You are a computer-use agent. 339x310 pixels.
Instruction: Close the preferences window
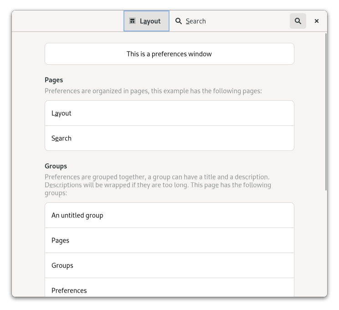pyautogui.click(x=317, y=21)
